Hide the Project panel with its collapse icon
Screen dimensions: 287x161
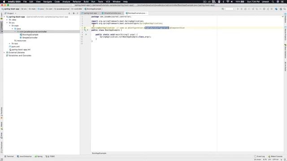tap(78, 13)
